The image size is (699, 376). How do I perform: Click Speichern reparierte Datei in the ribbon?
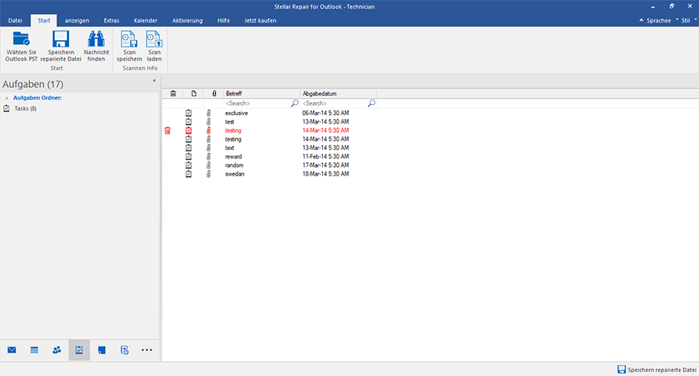click(x=61, y=40)
